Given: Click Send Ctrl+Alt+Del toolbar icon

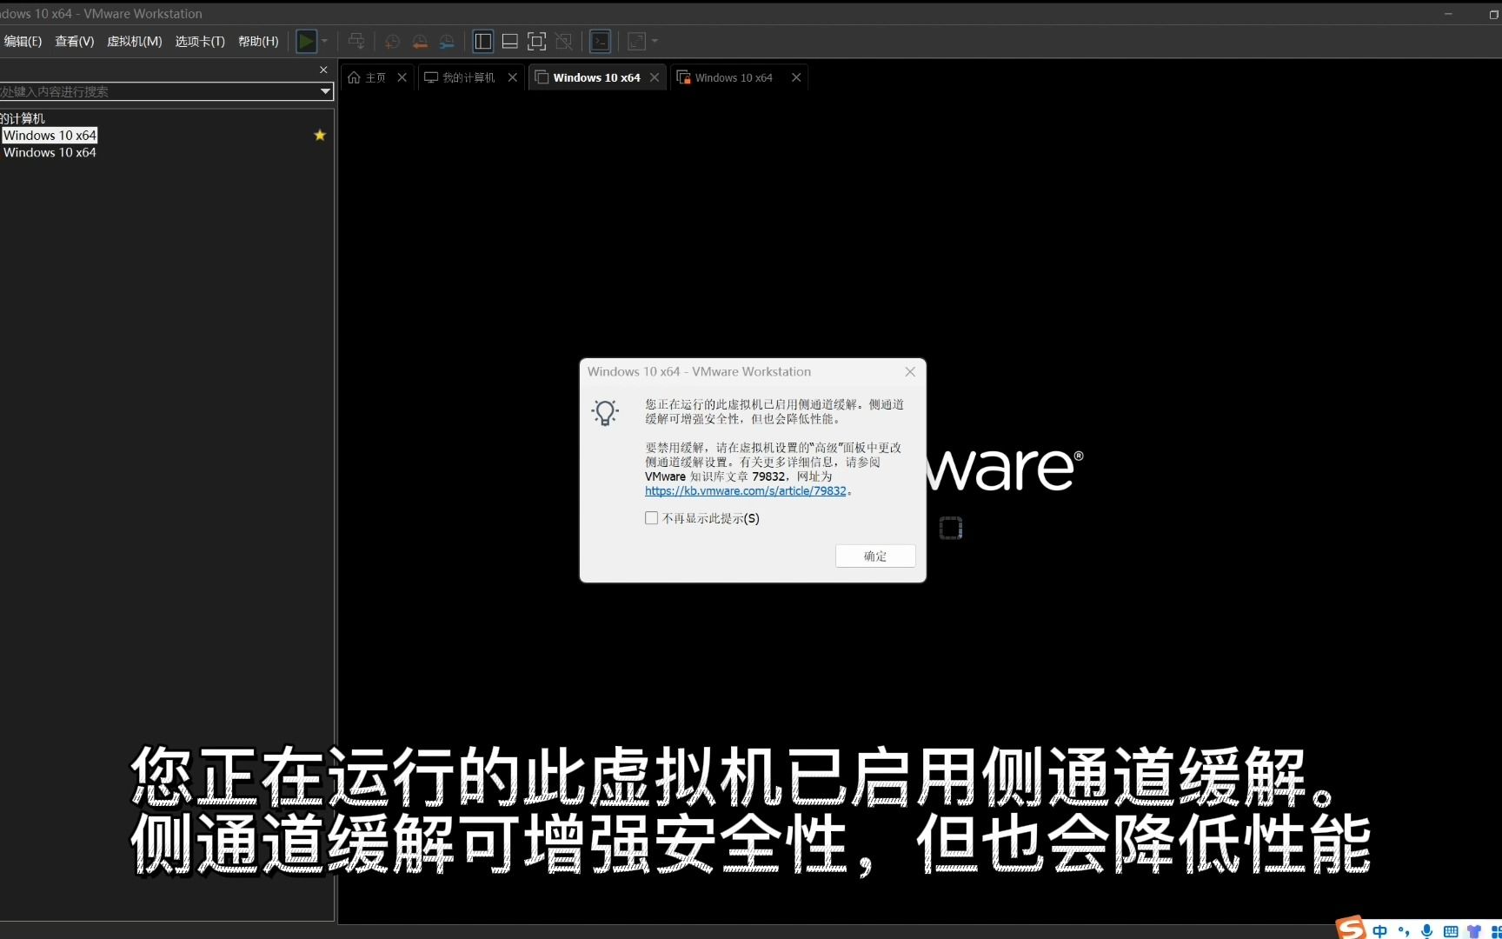Looking at the screenshot, I should click(x=356, y=41).
